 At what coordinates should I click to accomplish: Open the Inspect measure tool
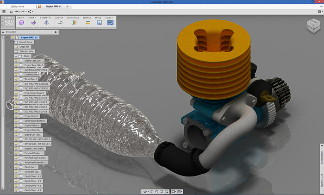[x=87, y=22]
